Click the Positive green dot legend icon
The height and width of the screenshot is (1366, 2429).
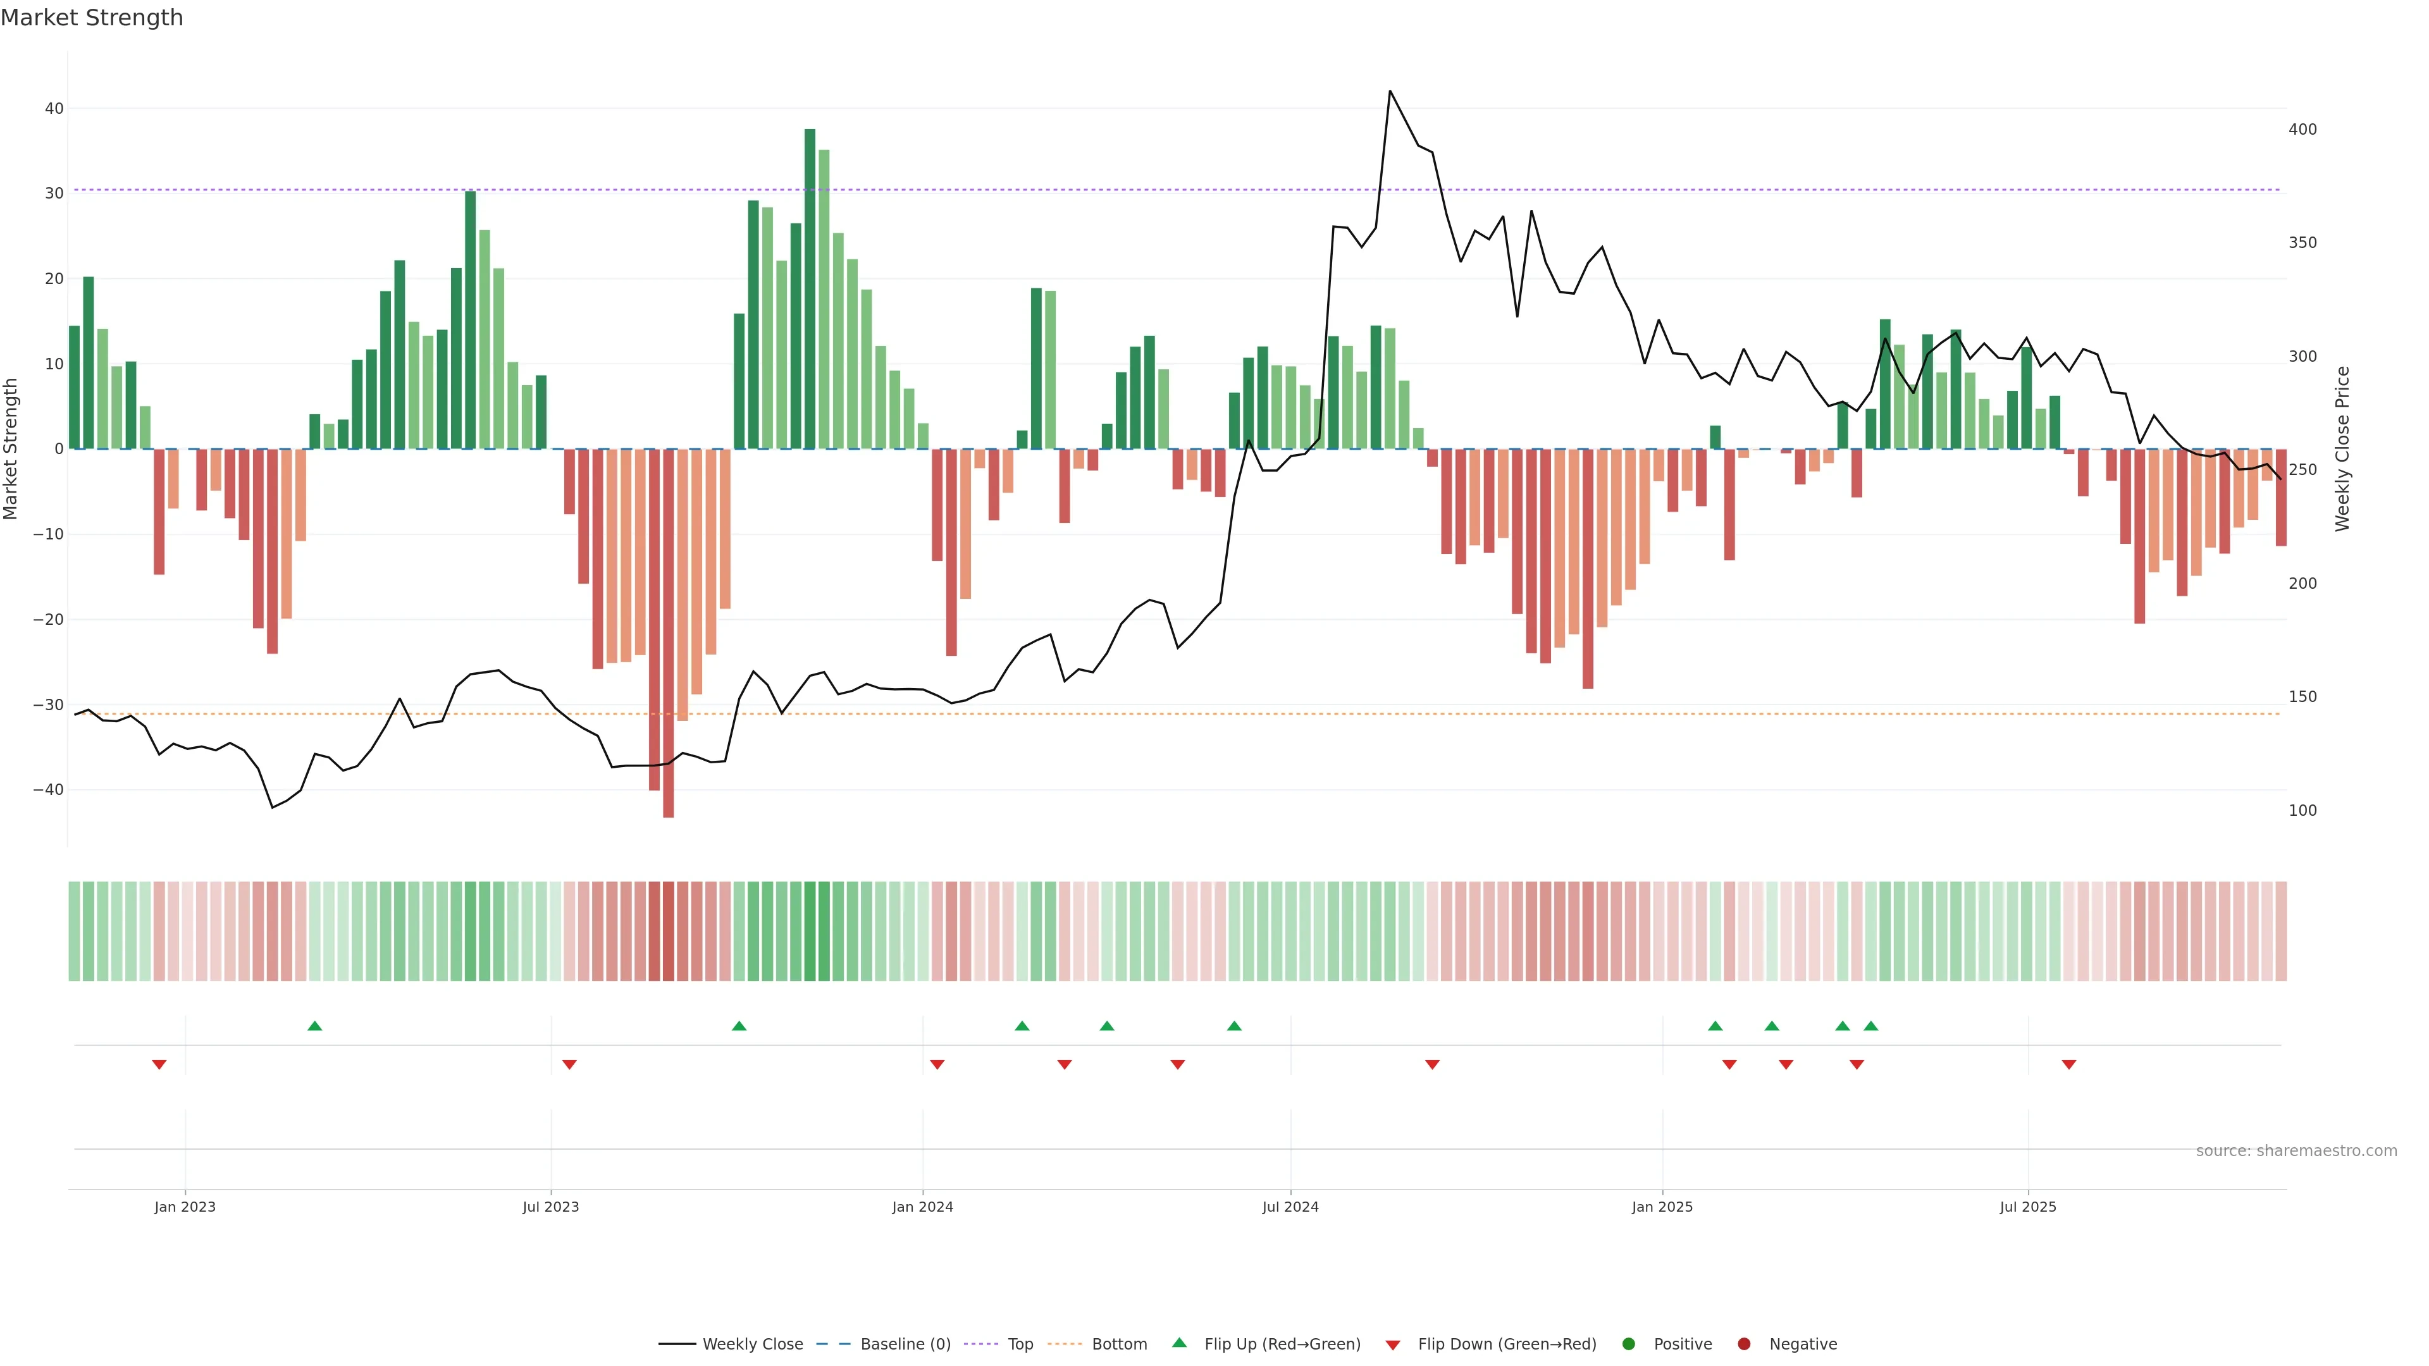tap(1628, 1344)
